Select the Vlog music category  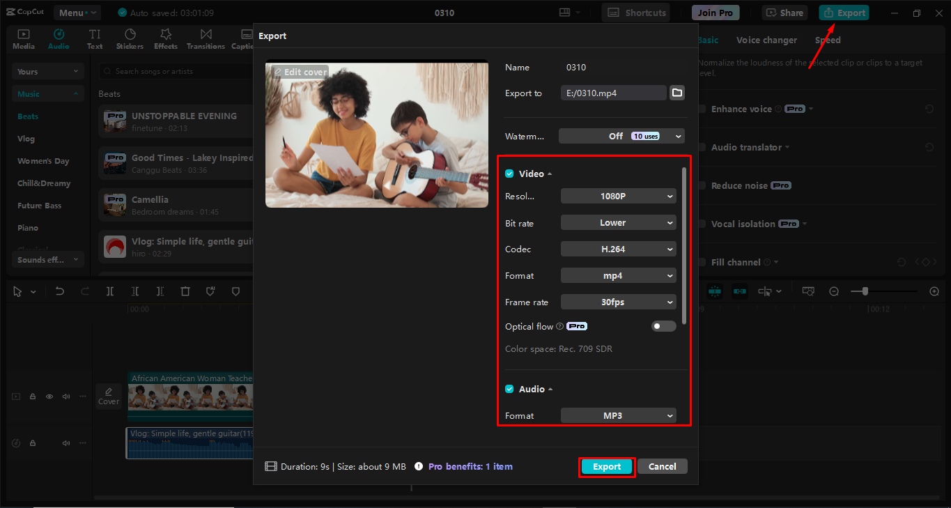tap(26, 139)
